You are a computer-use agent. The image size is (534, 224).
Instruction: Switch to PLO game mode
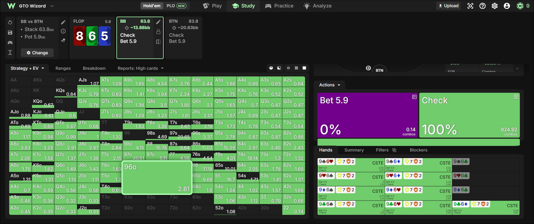176,6
